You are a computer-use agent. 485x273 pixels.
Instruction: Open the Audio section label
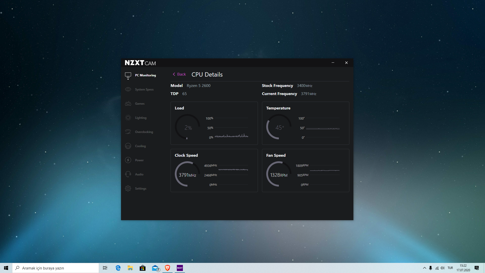pyautogui.click(x=139, y=174)
